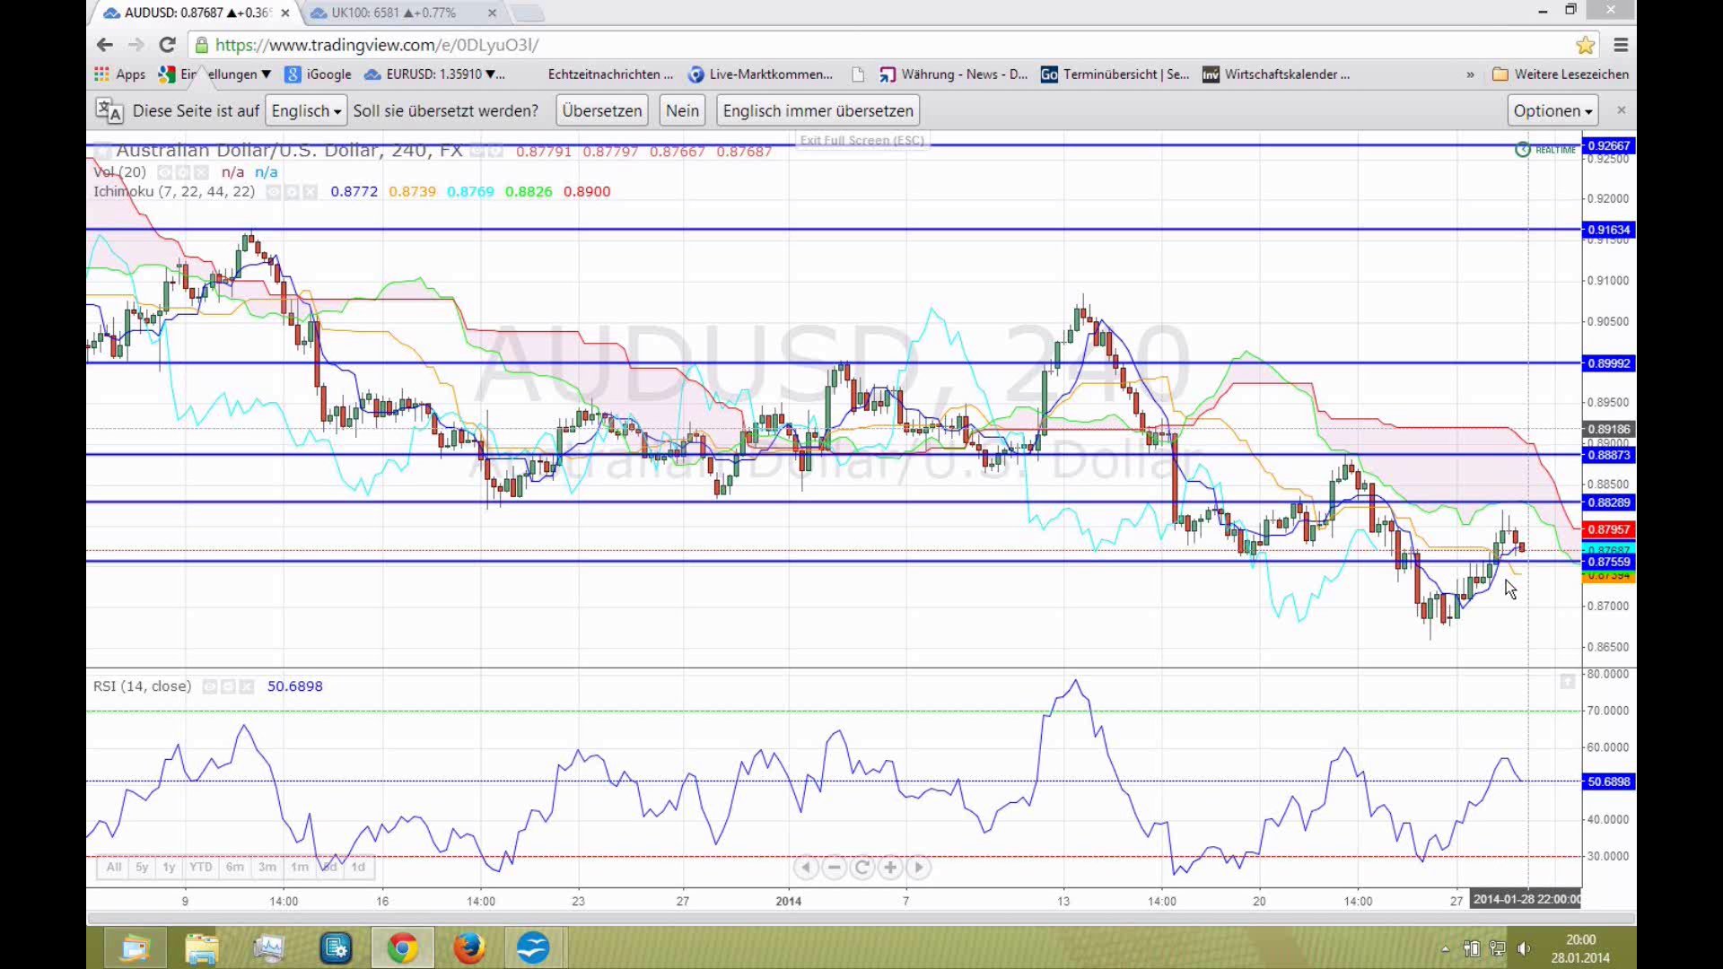
Task: Expand the Optionen dropdown in translate bar
Action: pyautogui.click(x=1552, y=110)
